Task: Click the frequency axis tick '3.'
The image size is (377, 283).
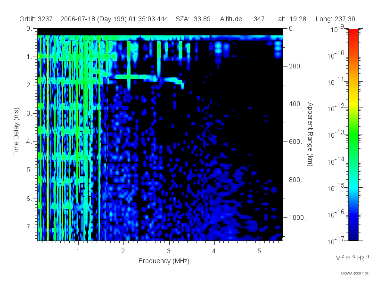Action: tap(170, 251)
